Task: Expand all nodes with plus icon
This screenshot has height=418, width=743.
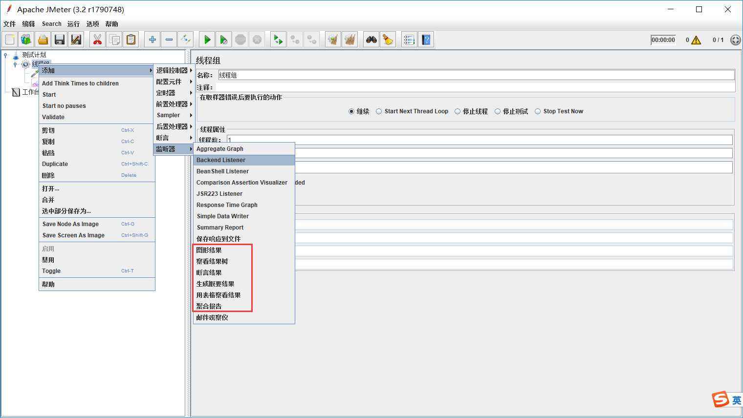Action: [153, 40]
